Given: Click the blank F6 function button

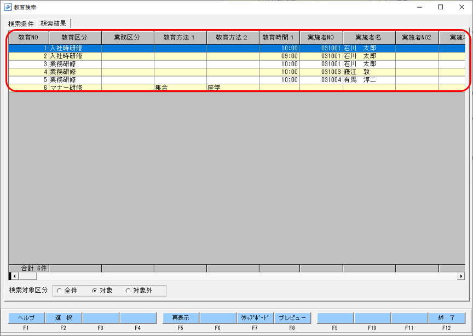Looking at the screenshot, I should coord(218,318).
